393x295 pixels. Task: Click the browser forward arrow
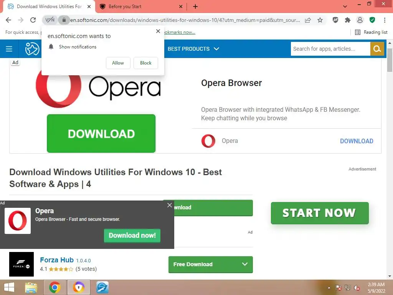(x=21, y=20)
